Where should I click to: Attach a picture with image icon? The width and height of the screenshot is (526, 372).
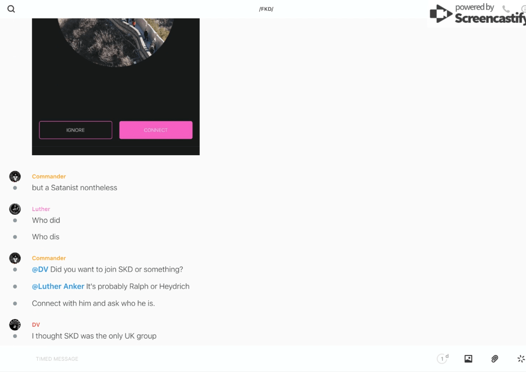[468, 359]
